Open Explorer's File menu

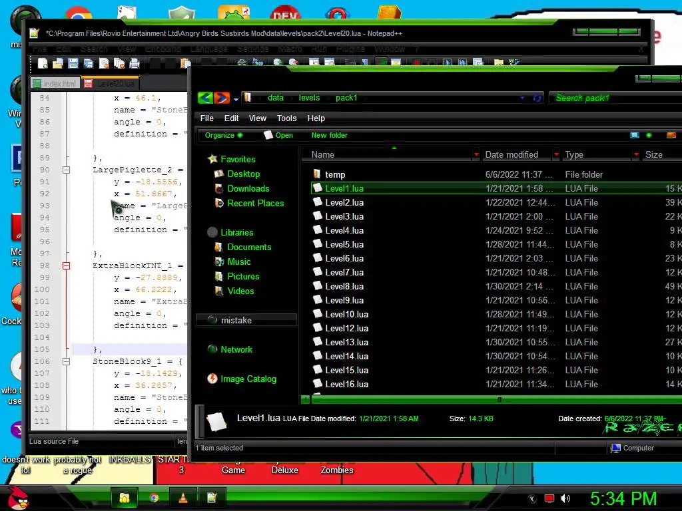coord(206,118)
